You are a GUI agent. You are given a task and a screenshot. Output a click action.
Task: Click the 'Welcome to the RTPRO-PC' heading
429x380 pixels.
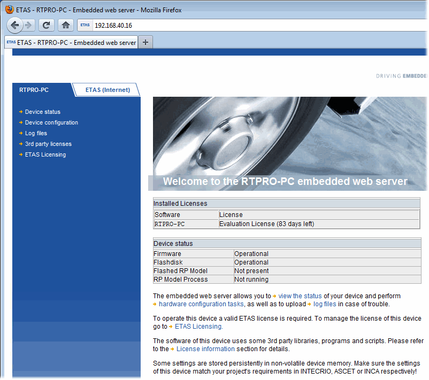285,181
